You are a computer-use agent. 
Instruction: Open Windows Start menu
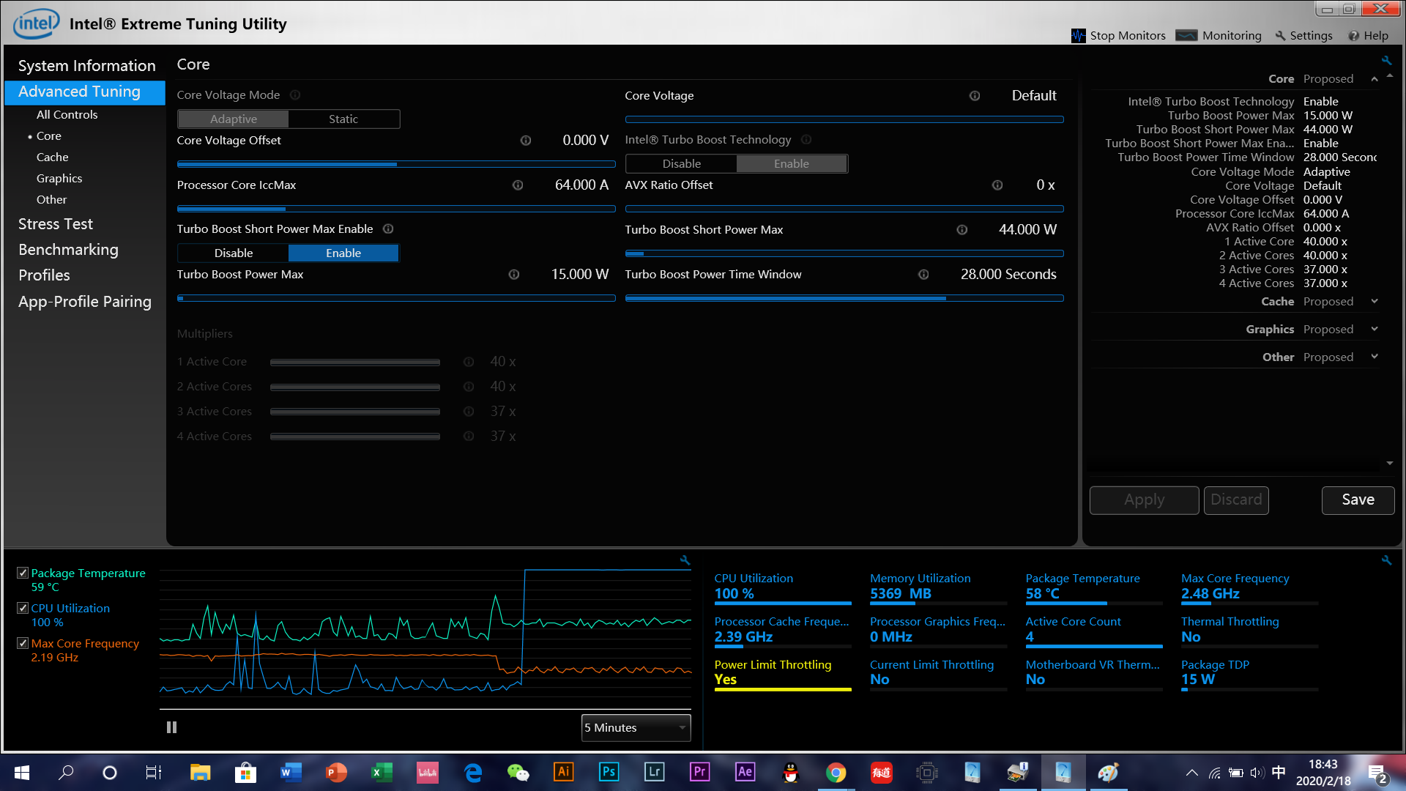pos(22,772)
